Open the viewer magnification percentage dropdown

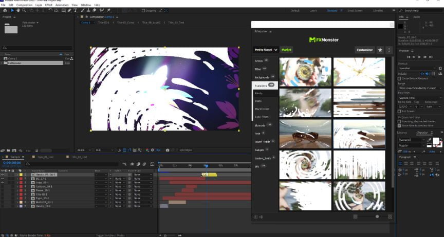[x=82, y=150]
